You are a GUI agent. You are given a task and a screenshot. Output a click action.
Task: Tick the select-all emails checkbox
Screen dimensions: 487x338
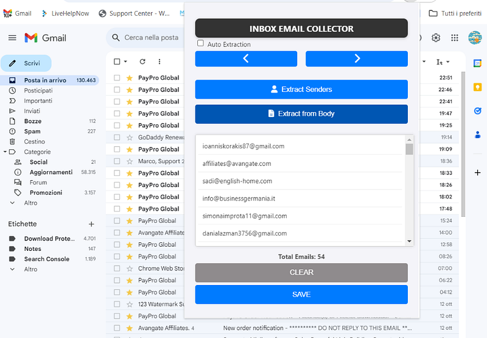[117, 62]
